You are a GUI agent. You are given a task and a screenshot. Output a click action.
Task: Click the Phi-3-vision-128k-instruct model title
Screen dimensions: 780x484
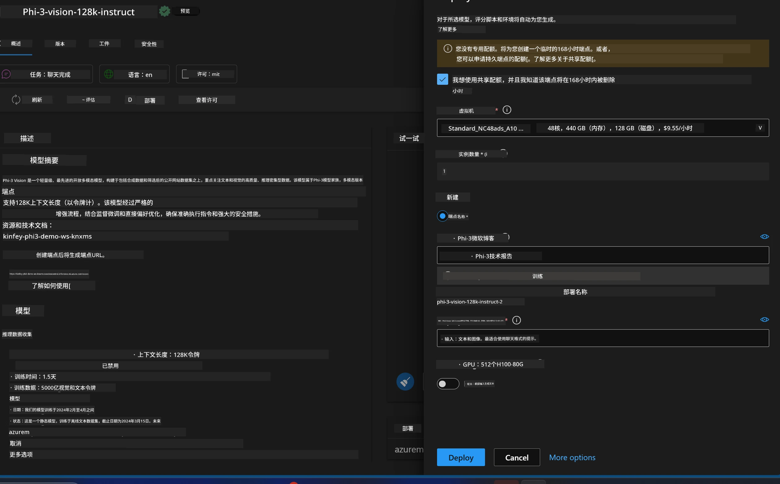tap(78, 12)
